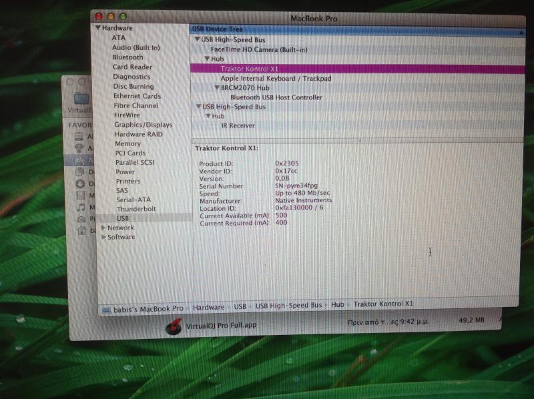Select Audio (Built In) in sidebar
The height and width of the screenshot is (399, 534).
(136, 47)
